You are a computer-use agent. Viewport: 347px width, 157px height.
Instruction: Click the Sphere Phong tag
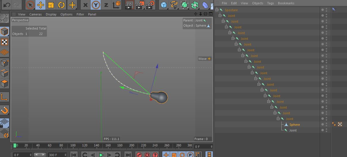[334, 124]
